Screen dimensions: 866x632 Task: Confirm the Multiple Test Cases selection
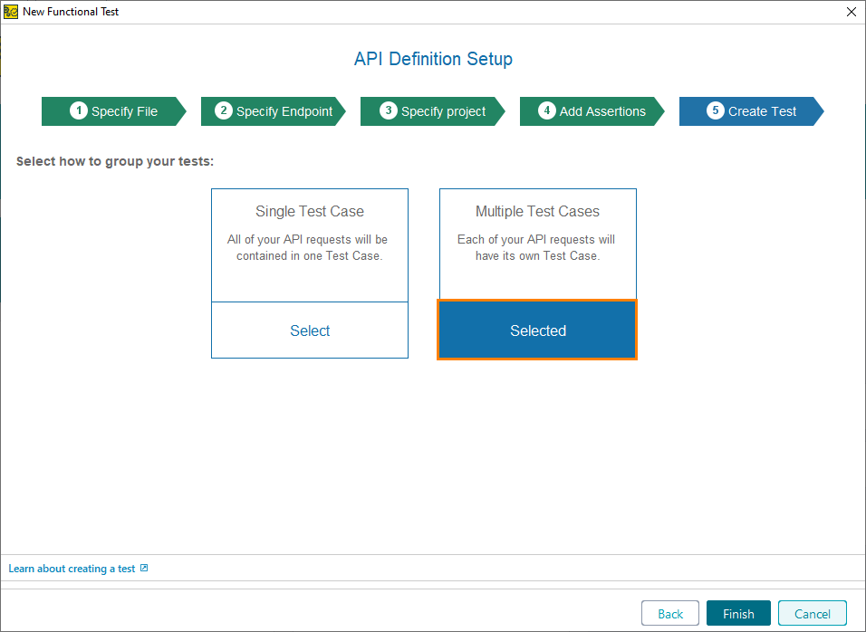pyautogui.click(x=537, y=330)
